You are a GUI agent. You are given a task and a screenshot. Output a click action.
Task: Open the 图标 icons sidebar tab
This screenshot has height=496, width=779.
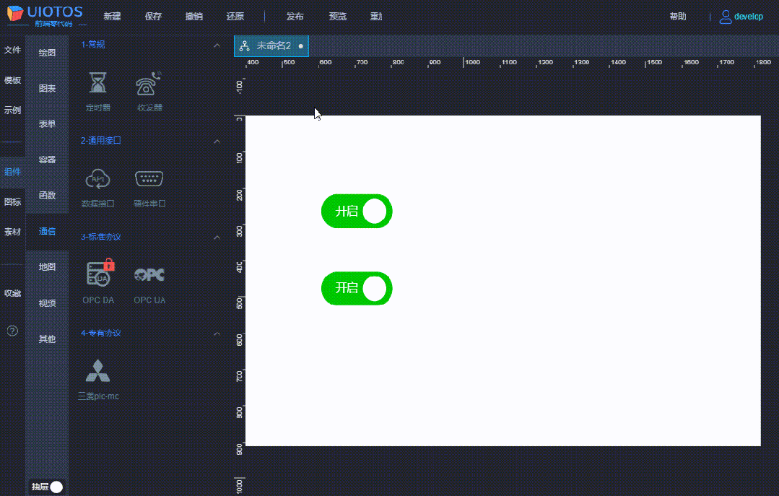(12, 201)
